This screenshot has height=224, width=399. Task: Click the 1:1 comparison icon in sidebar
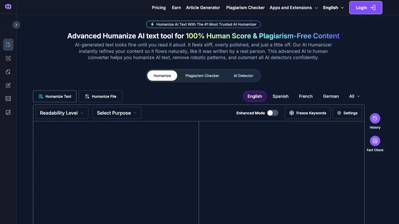pyautogui.click(x=8, y=98)
